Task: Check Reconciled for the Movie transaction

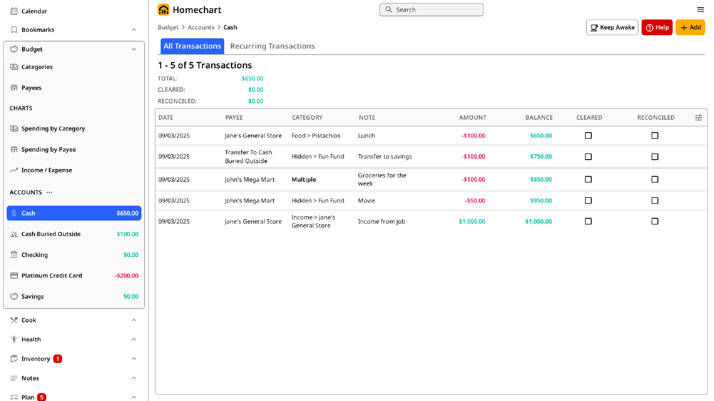Action: click(655, 200)
